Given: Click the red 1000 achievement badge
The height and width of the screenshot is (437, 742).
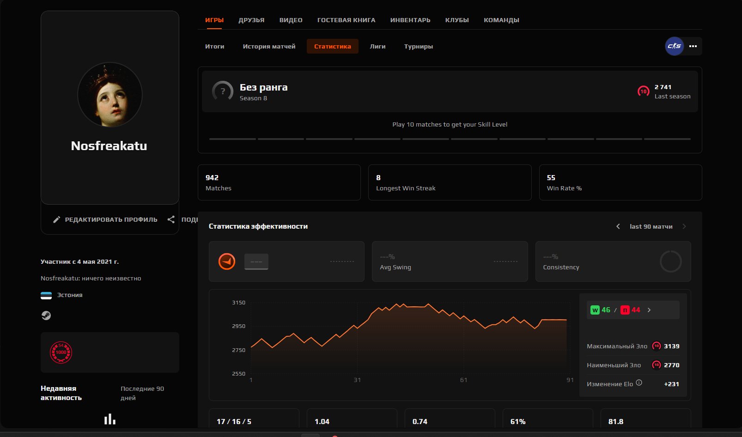Looking at the screenshot, I should [61, 352].
